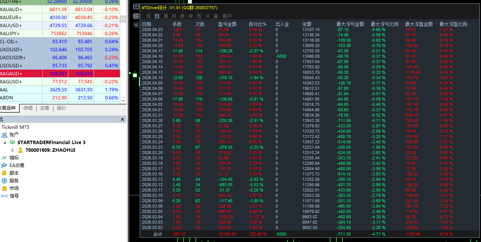Image resolution: width=481 pixels, height=242 pixels.
Task: Select the 市场 tree item label
Action: click(14, 188)
